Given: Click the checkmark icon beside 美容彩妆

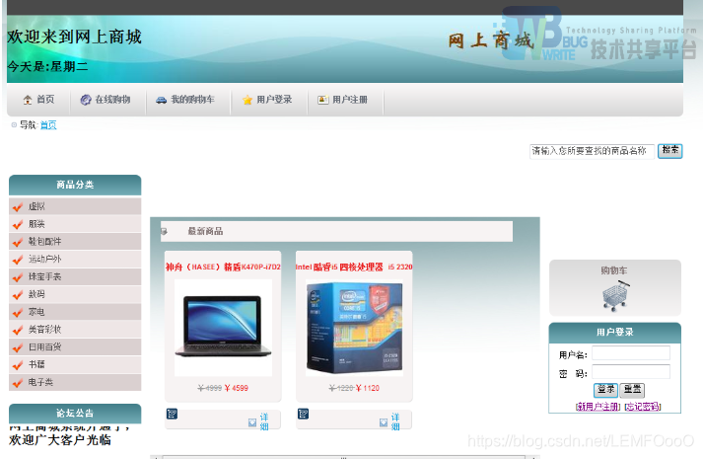Looking at the screenshot, I should pyautogui.click(x=18, y=330).
